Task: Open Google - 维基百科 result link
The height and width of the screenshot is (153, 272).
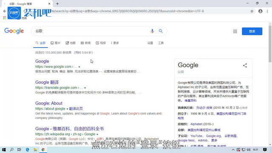Action: coord(70,129)
